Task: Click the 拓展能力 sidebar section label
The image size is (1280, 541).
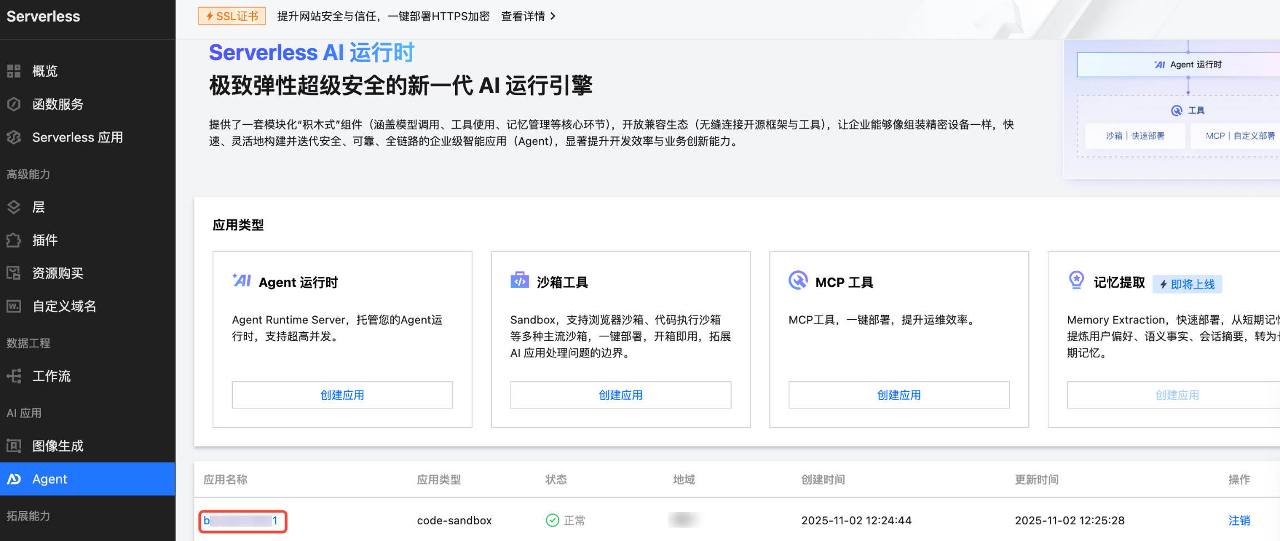Action: (x=28, y=516)
